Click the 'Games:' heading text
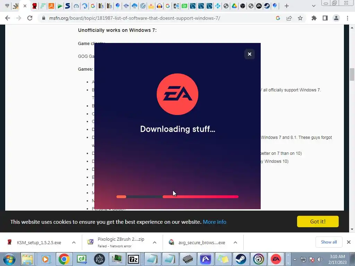Image resolution: width=355 pixels, height=266 pixels. click(86, 69)
